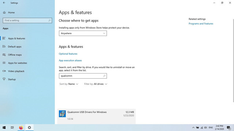Open App execution aliases link
The image size is (234, 131).
coord(70,60)
